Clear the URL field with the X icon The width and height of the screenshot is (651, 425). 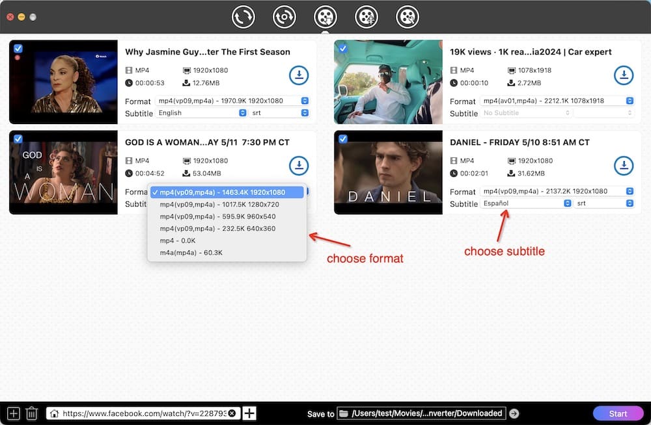(x=232, y=413)
